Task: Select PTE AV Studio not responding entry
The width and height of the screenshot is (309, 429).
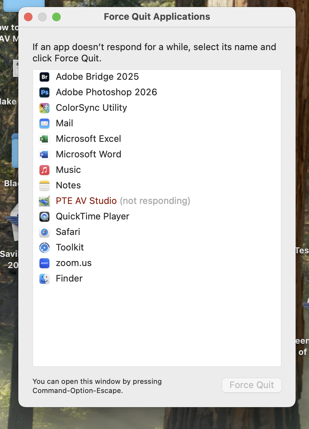Action: [123, 201]
